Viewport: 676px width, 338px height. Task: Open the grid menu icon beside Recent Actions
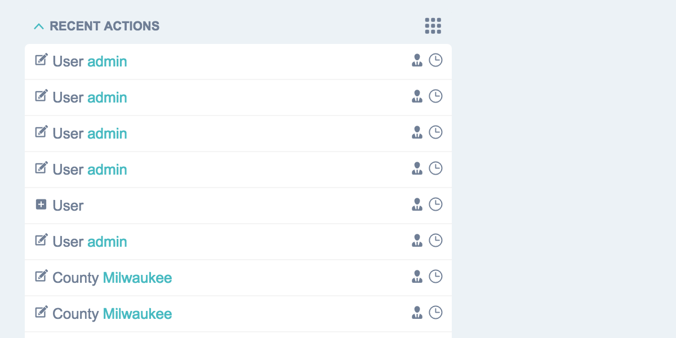tap(433, 26)
